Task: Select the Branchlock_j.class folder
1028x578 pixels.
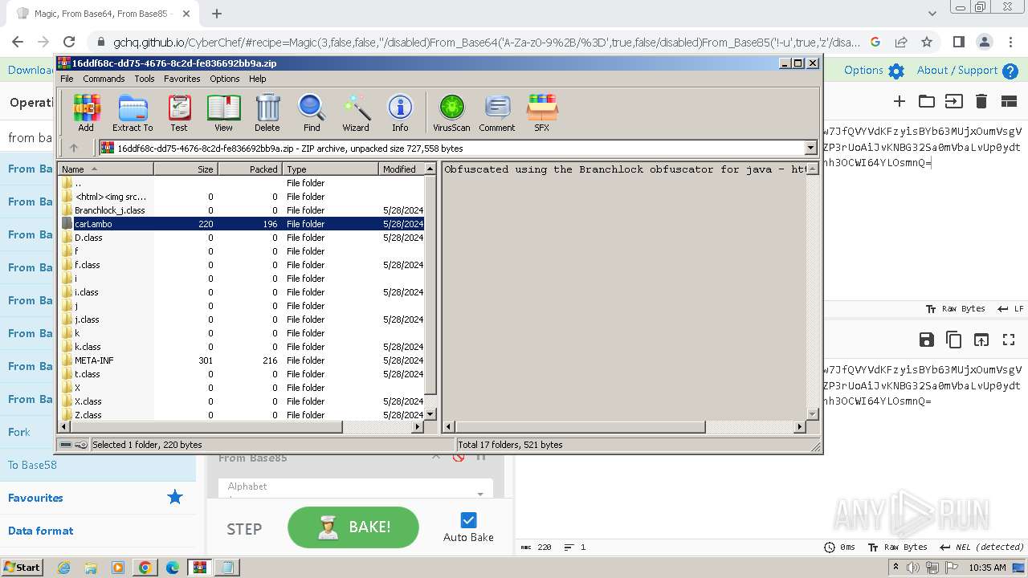Action: pos(242,210)
